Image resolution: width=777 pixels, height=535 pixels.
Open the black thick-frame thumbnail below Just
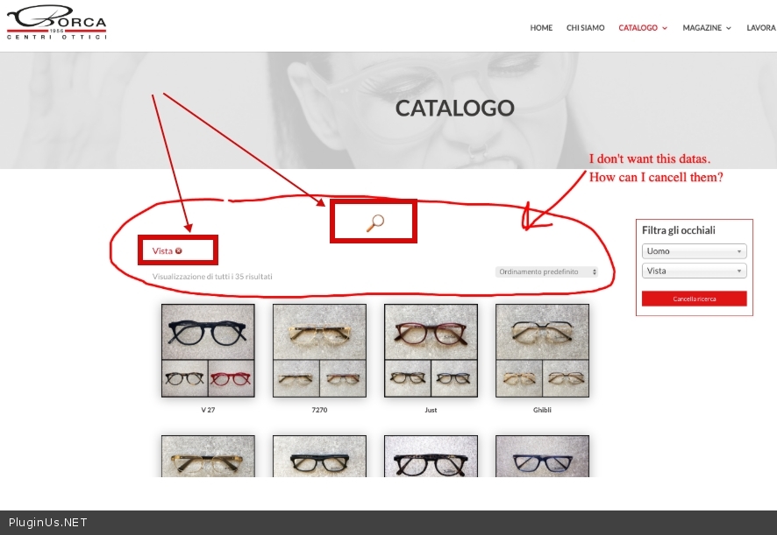coord(431,456)
